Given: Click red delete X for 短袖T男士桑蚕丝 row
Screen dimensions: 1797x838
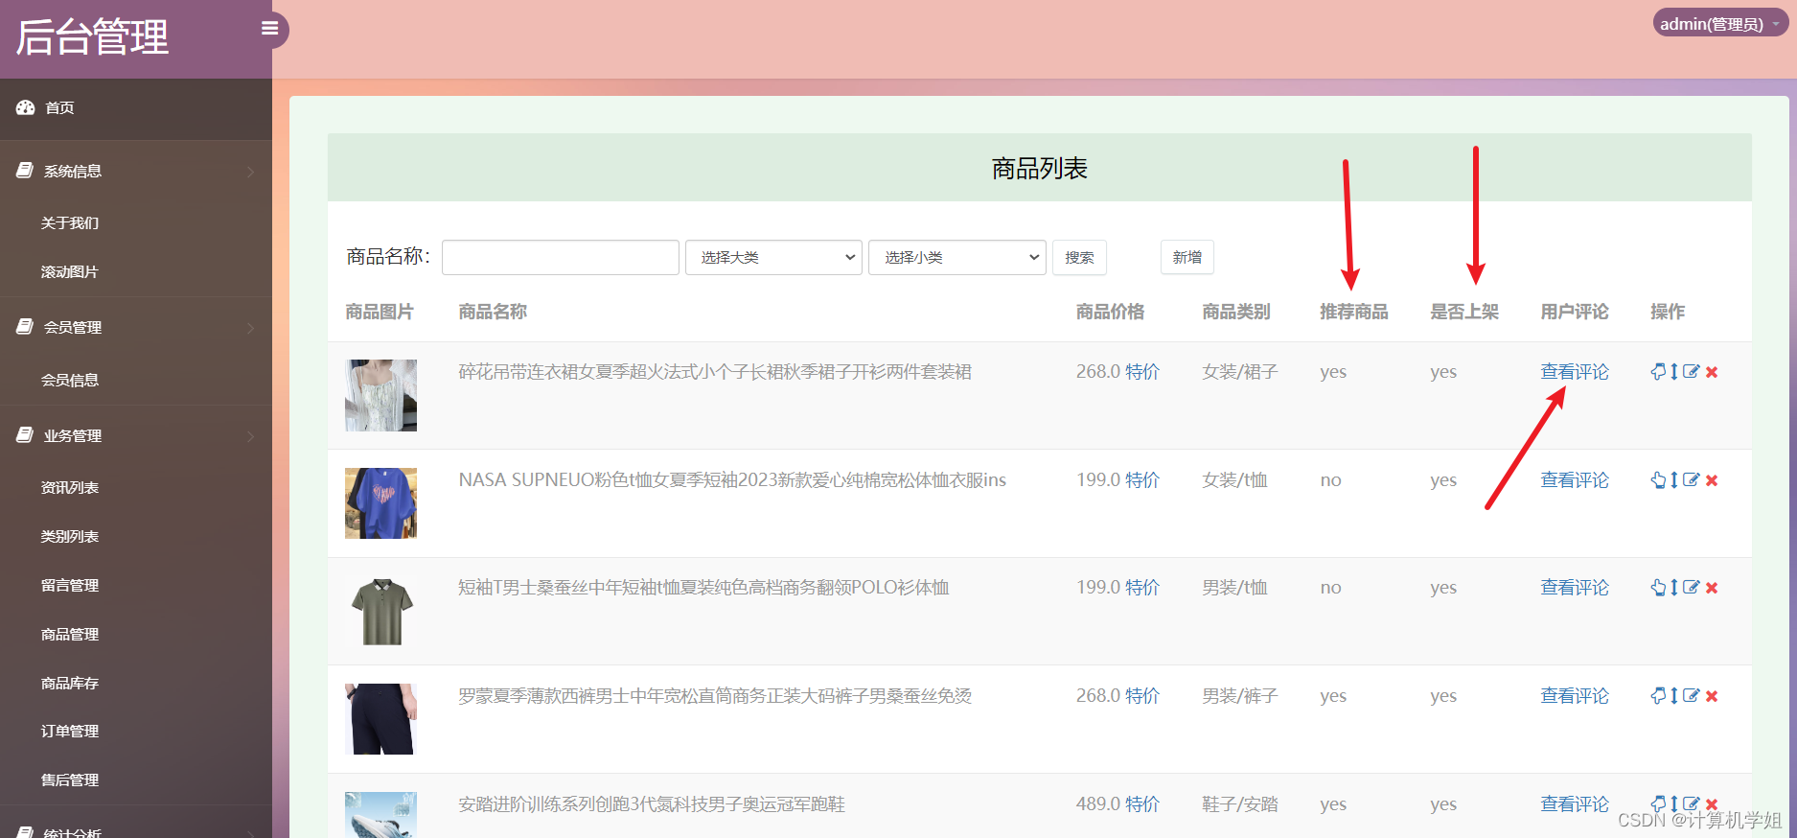Looking at the screenshot, I should [1712, 588].
